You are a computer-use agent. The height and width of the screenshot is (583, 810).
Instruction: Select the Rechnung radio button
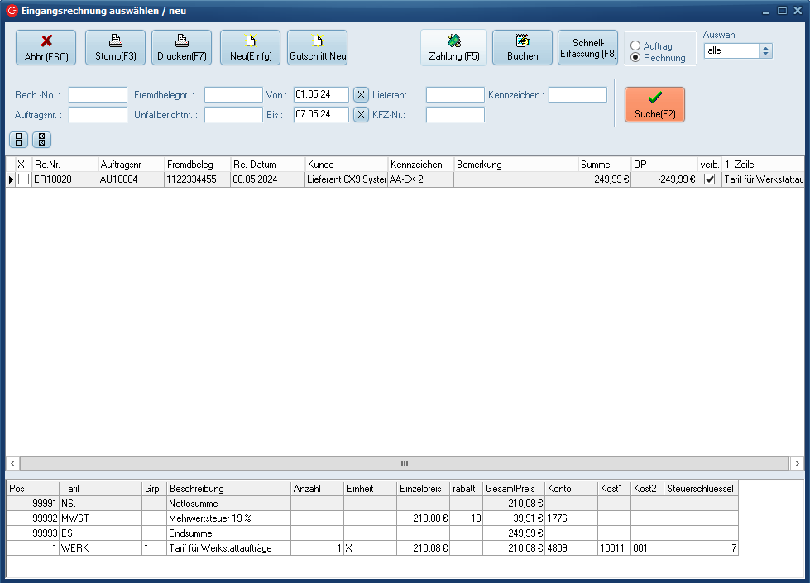pyautogui.click(x=635, y=58)
